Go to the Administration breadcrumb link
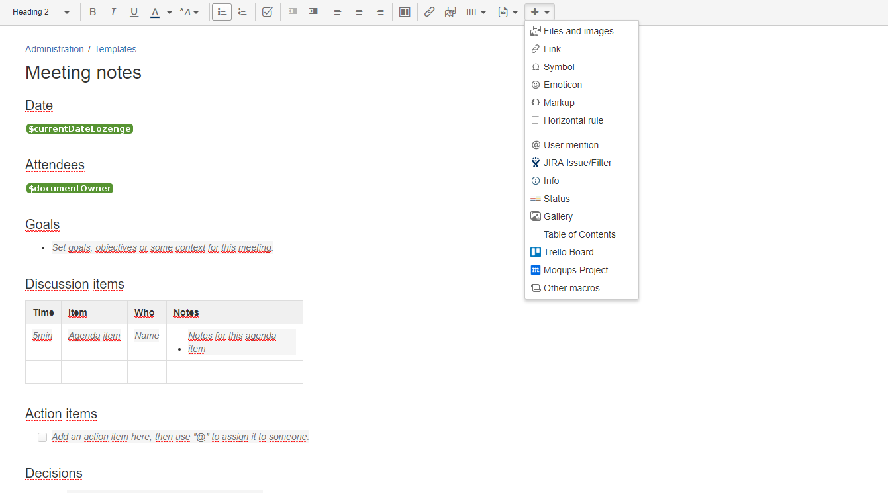 (54, 49)
